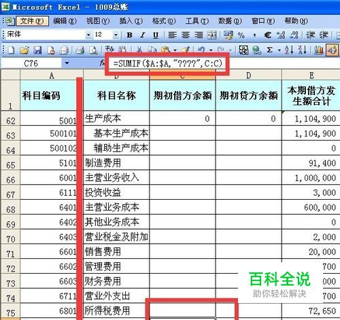Toggle Align Left
Viewport: 340px width, 320px height.
click(x=172, y=35)
